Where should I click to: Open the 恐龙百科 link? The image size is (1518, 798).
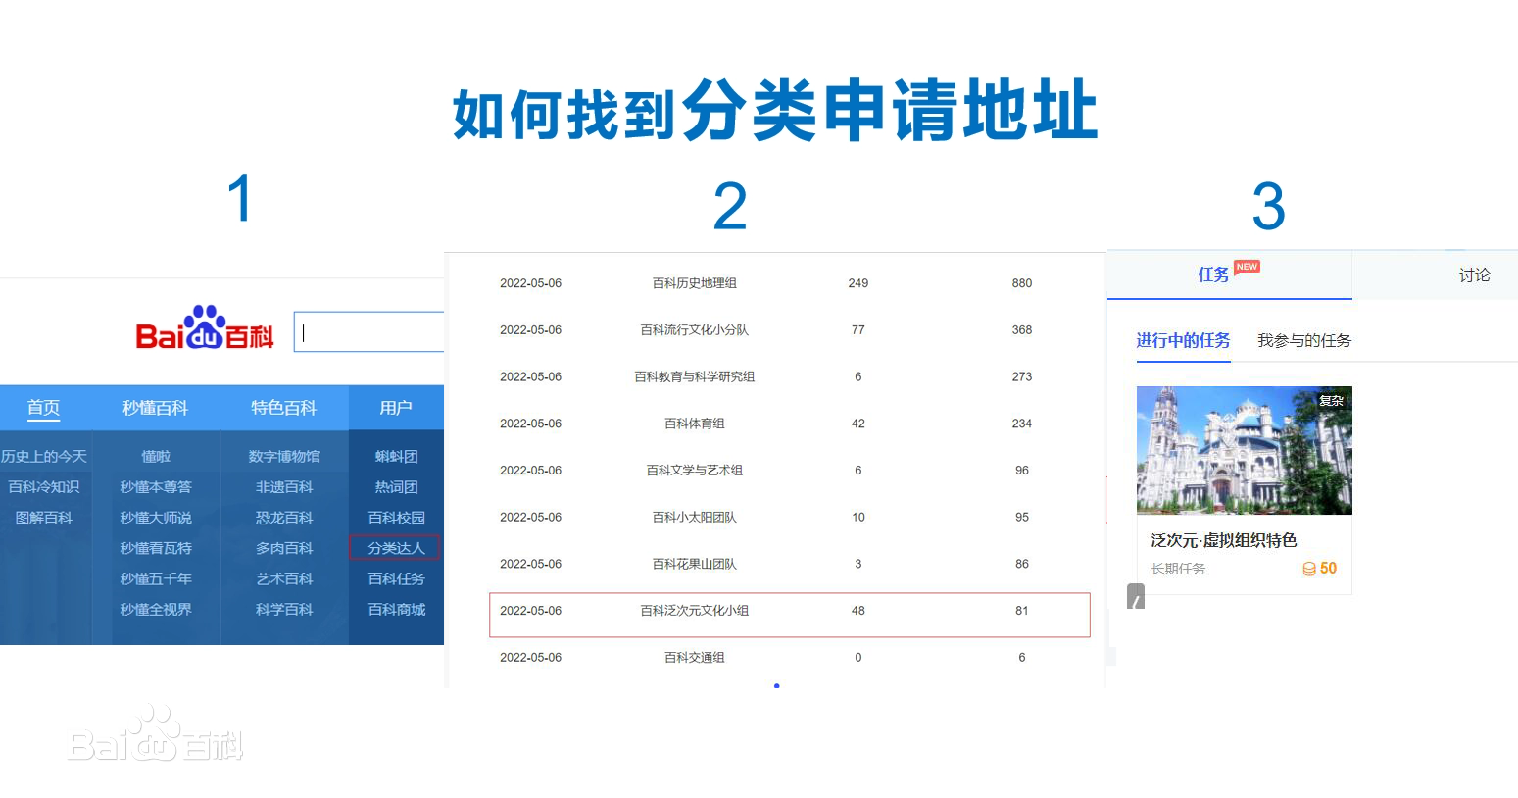[x=284, y=518]
